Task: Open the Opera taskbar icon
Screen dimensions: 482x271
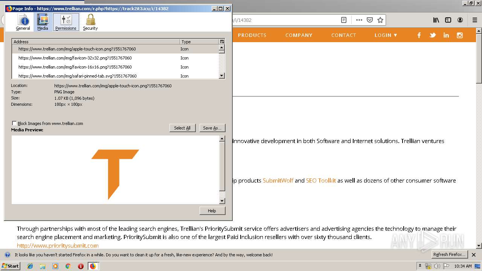Action: (81, 266)
